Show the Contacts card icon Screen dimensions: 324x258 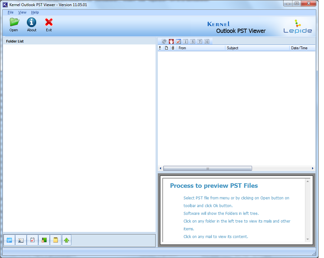coord(21,240)
